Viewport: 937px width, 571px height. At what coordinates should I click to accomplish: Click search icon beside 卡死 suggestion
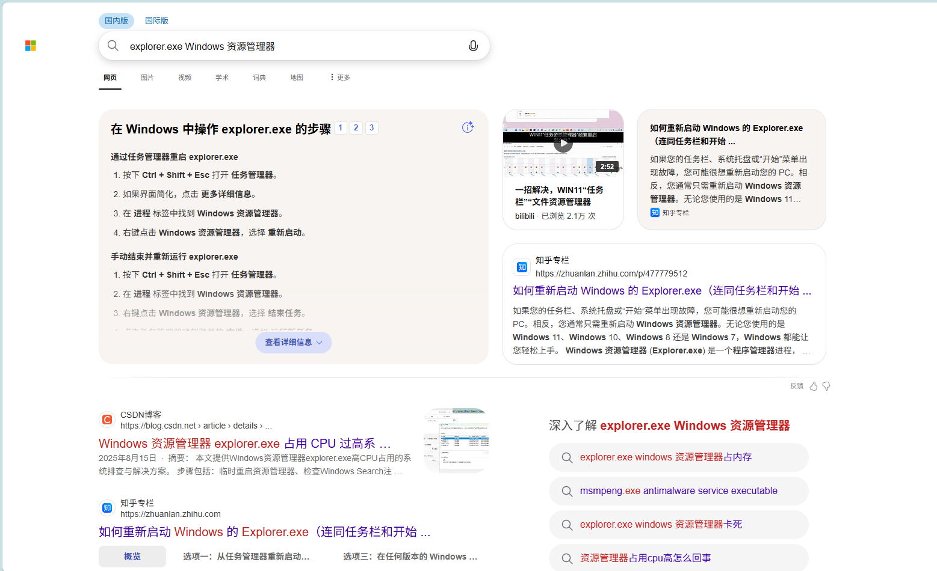pos(567,525)
